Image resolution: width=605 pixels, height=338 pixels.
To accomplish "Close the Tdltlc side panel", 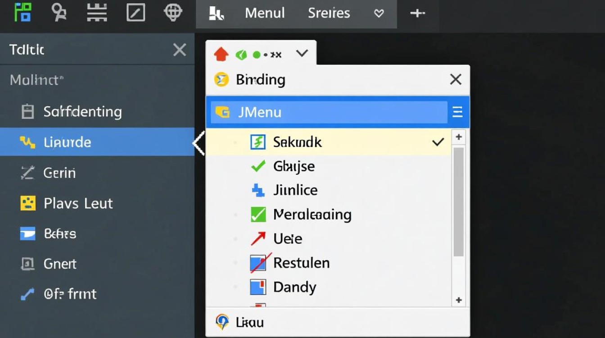I will click(180, 50).
